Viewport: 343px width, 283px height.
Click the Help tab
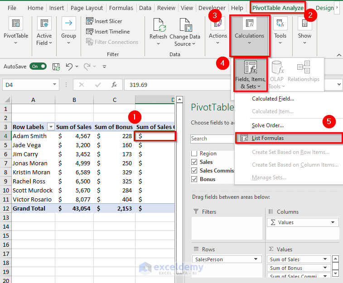click(237, 8)
